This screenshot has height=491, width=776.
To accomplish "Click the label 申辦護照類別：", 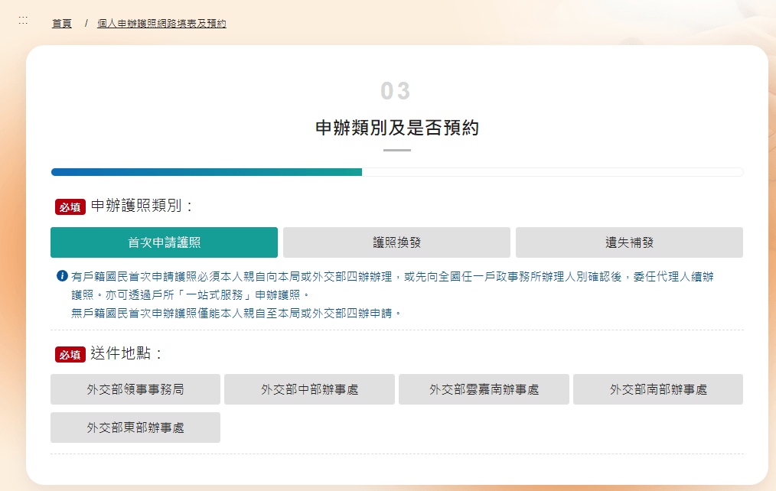I will click(142, 206).
